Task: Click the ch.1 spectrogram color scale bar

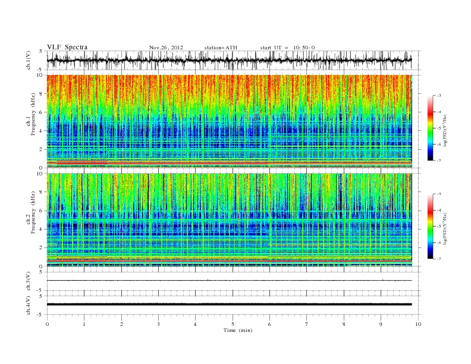Action: click(430, 128)
